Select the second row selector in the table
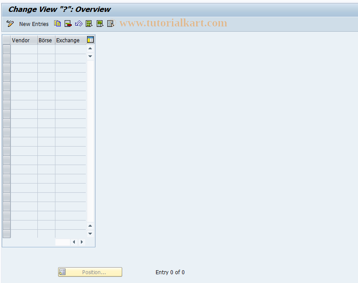358x283 pixels. 6,58
